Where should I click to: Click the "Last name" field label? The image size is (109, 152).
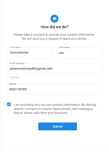[x=64, y=47]
